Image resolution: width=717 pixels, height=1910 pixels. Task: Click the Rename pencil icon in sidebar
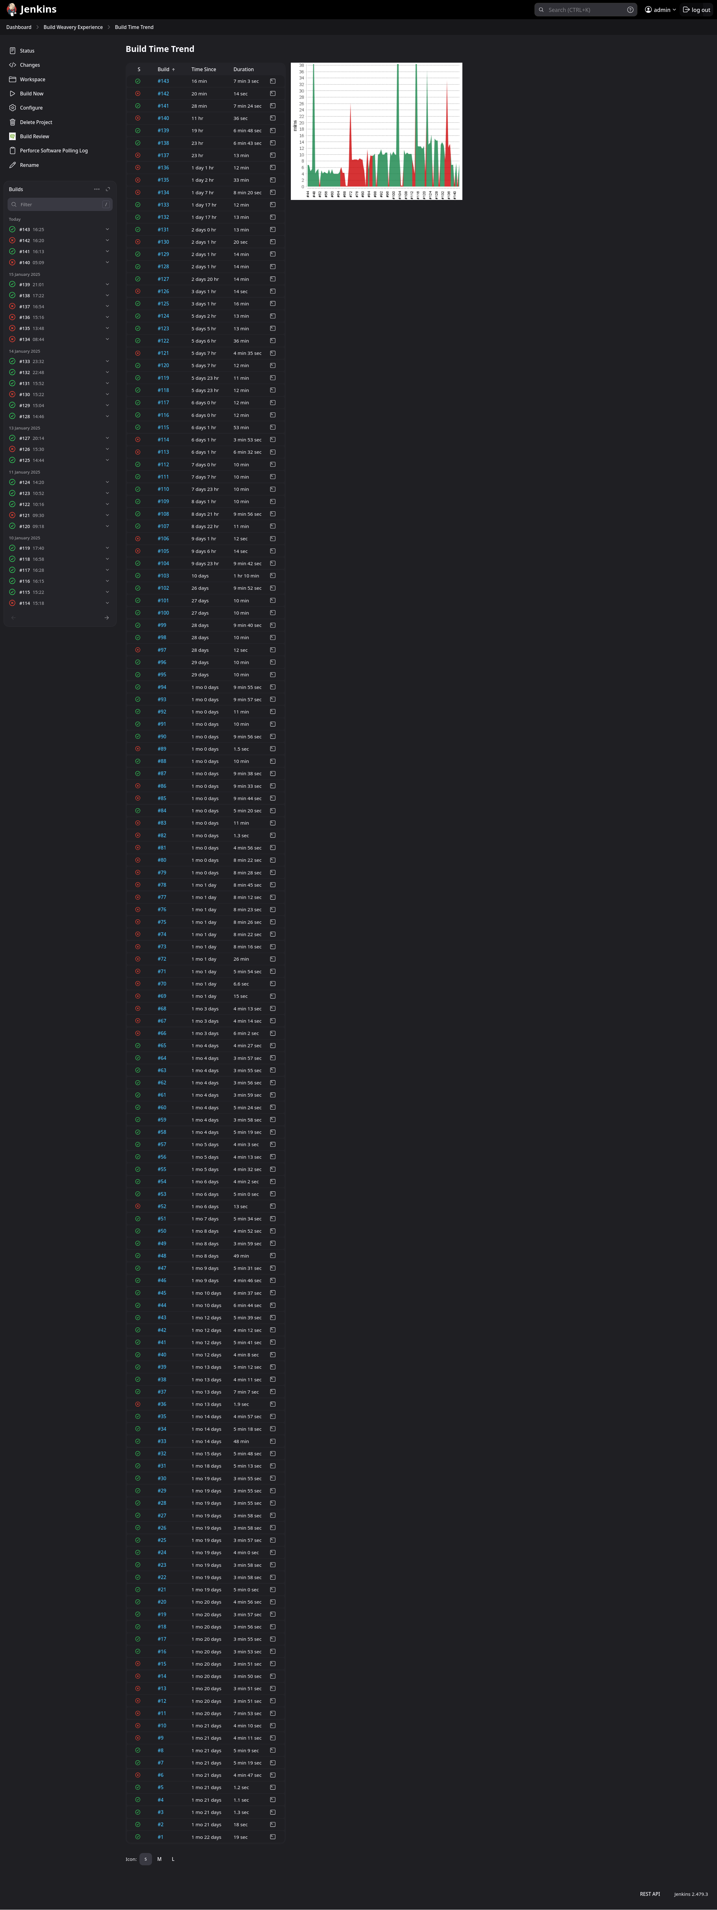(x=13, y=165)
